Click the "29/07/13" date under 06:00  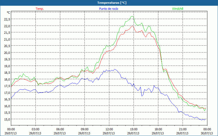pos(60,133)
